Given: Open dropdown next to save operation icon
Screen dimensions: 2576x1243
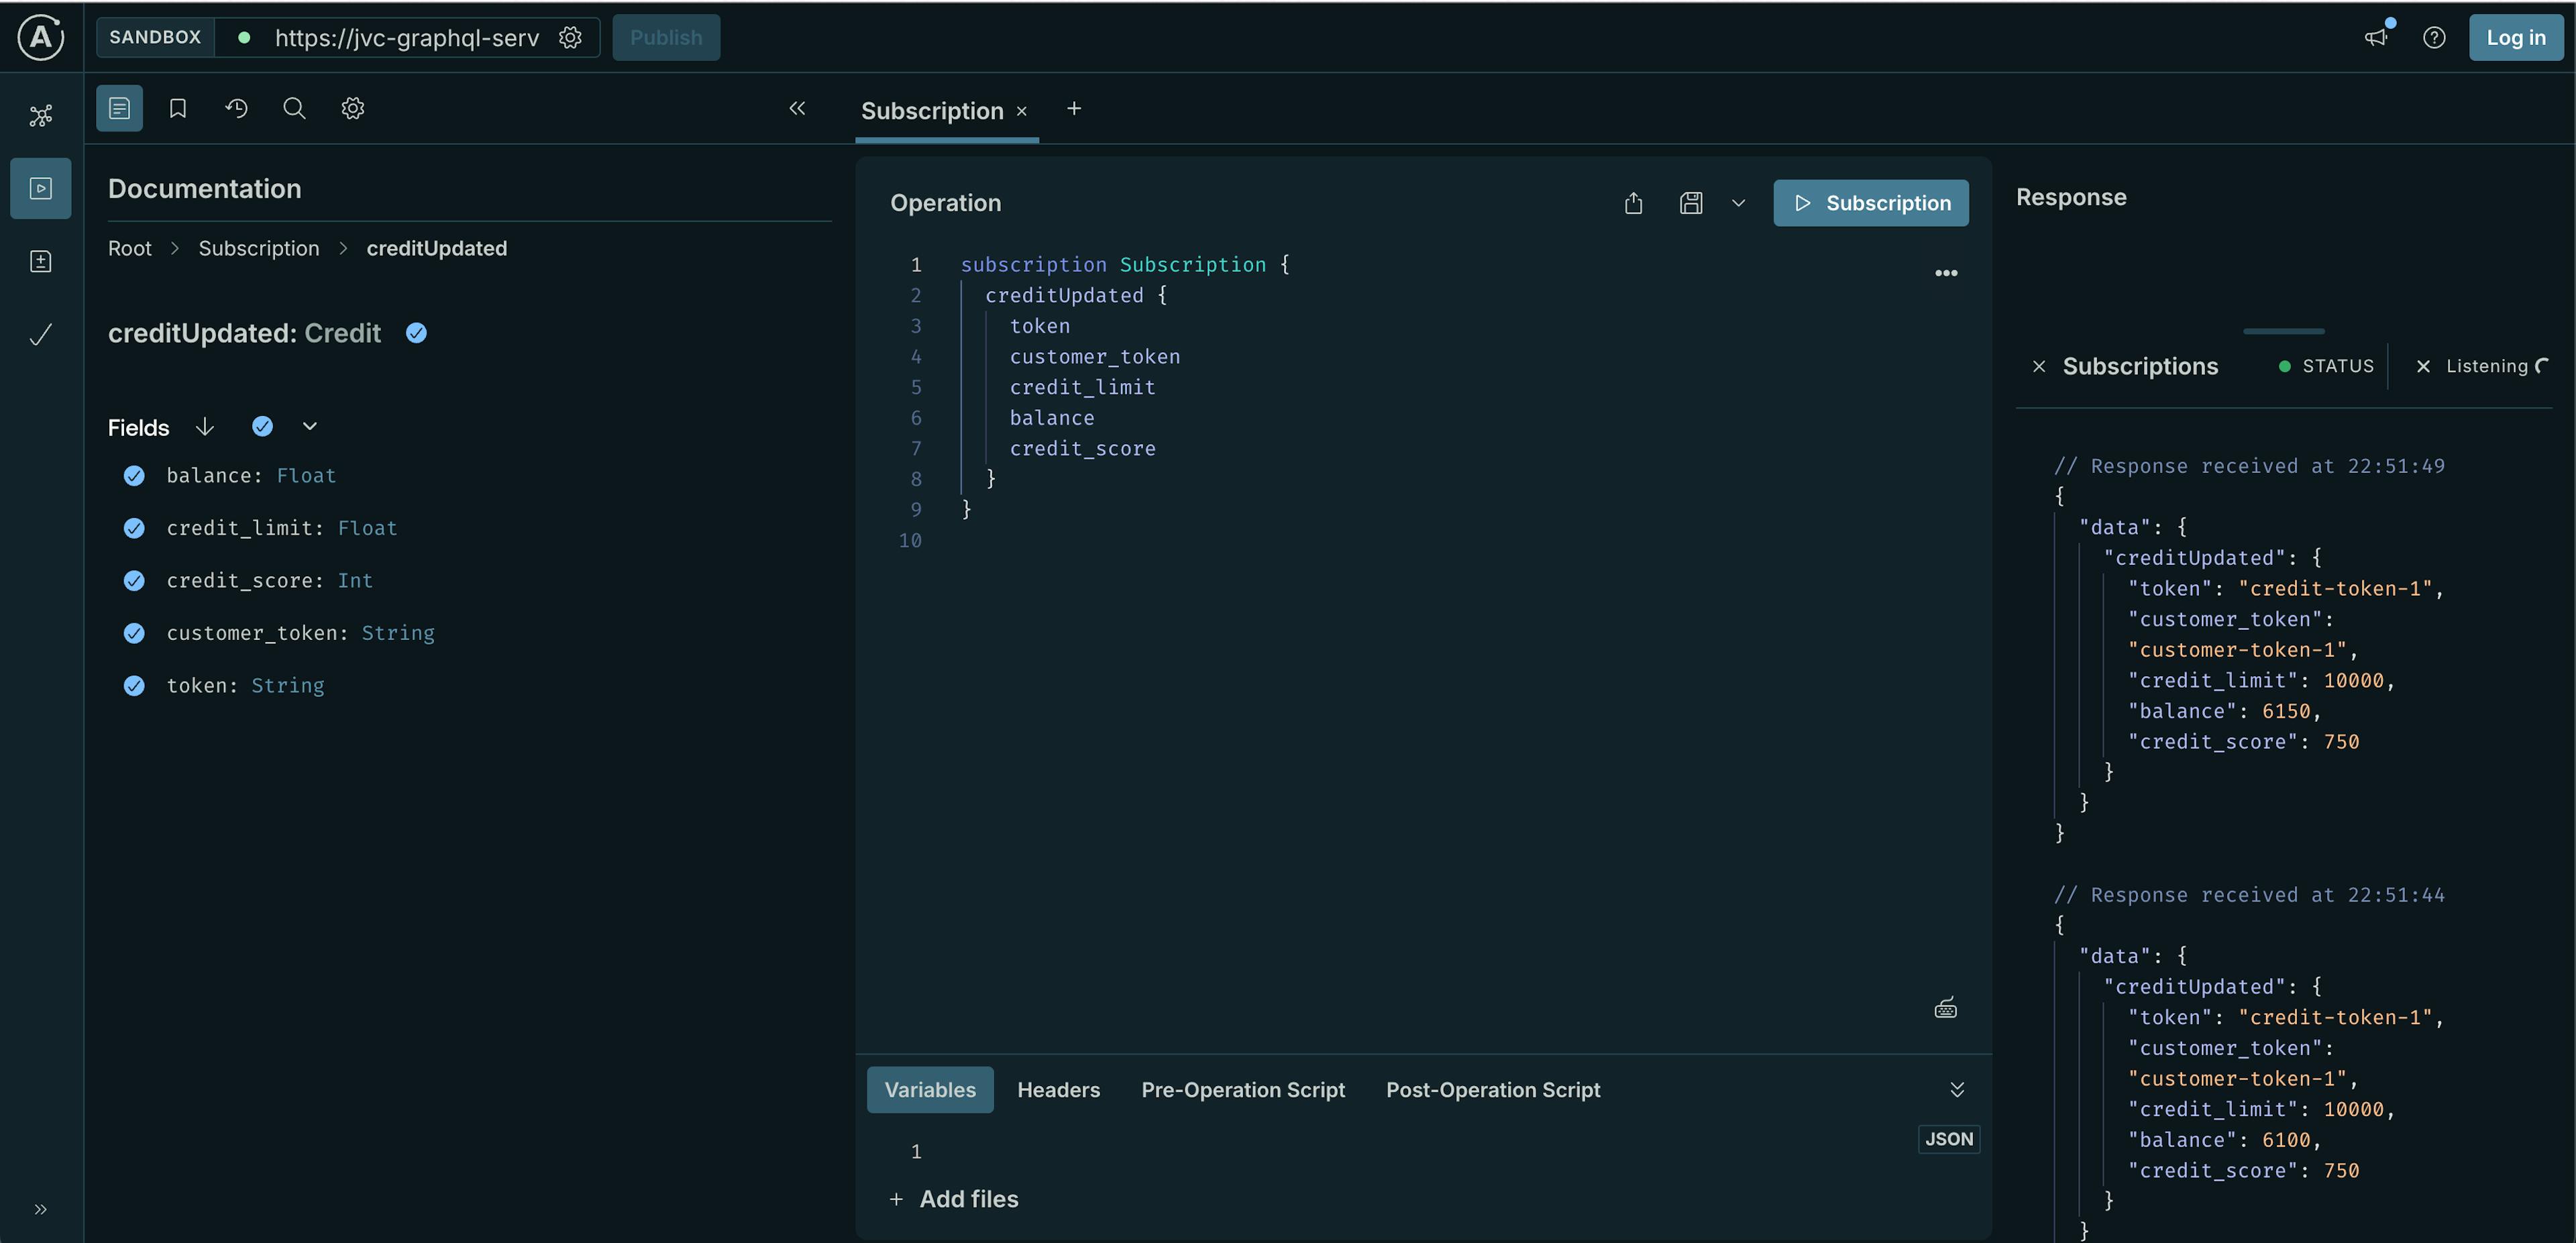Looking at the screenshot, I should click(1738, 203).
